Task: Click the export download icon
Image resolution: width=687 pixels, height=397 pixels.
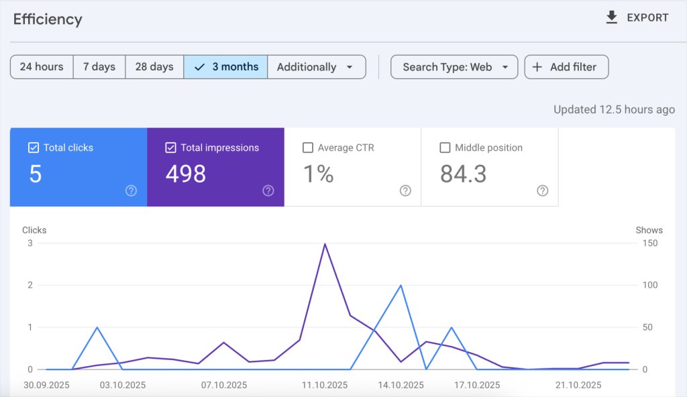Action: 611,17
